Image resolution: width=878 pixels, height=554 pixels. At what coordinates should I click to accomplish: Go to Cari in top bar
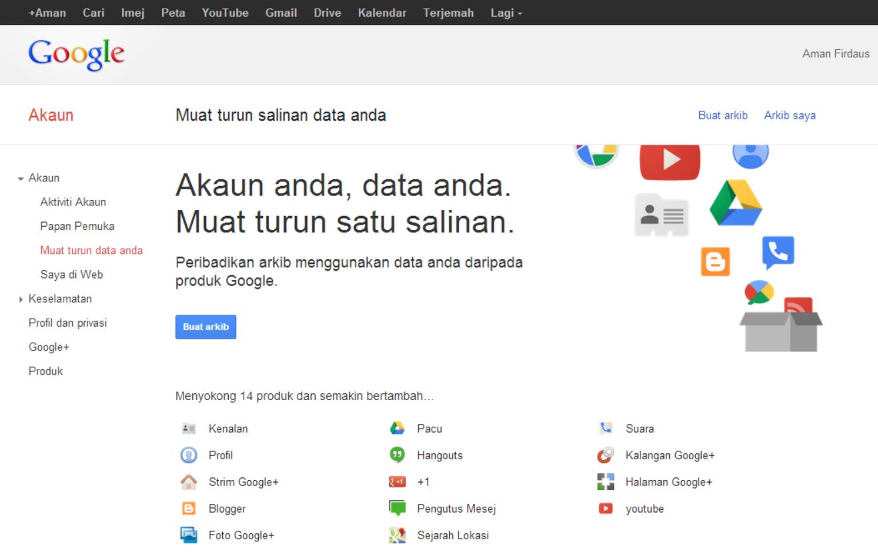click(93, 13)
